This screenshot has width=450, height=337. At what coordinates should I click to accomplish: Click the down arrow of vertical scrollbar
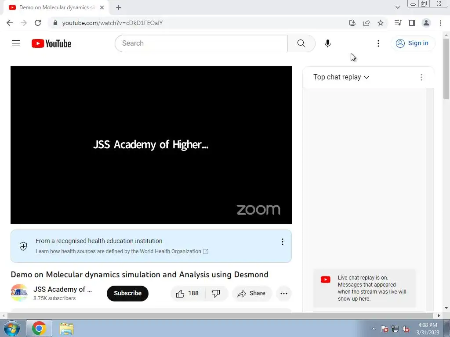tap(446, 308)
